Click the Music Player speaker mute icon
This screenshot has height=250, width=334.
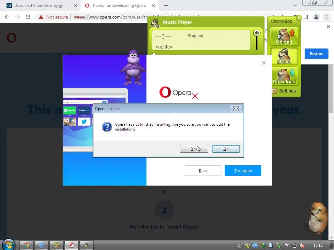click(257, 33)
